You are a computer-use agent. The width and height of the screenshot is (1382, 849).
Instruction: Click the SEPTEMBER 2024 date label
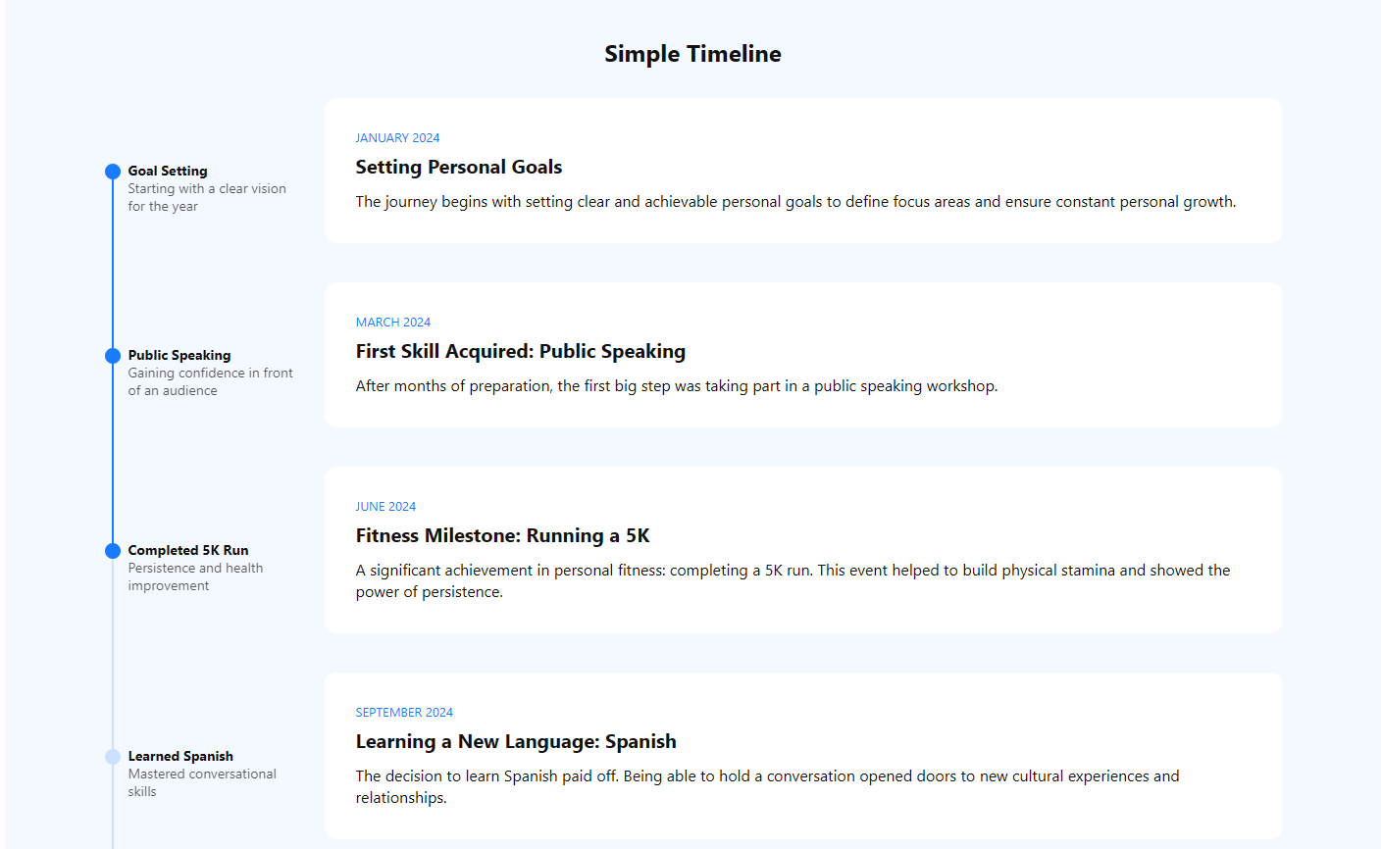[x=404, y=713]
